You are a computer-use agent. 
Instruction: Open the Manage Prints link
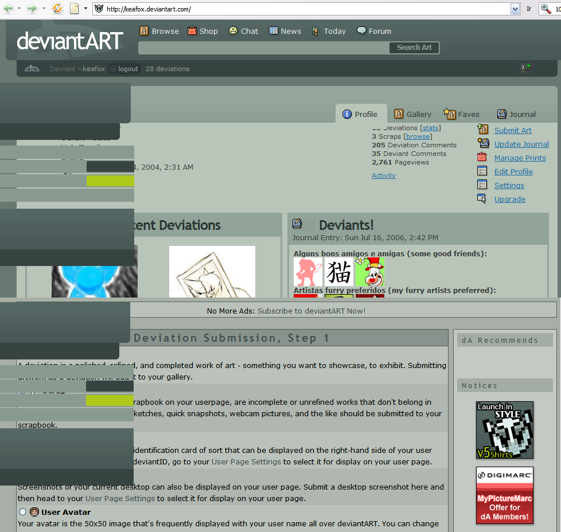(x=520, y=158)
